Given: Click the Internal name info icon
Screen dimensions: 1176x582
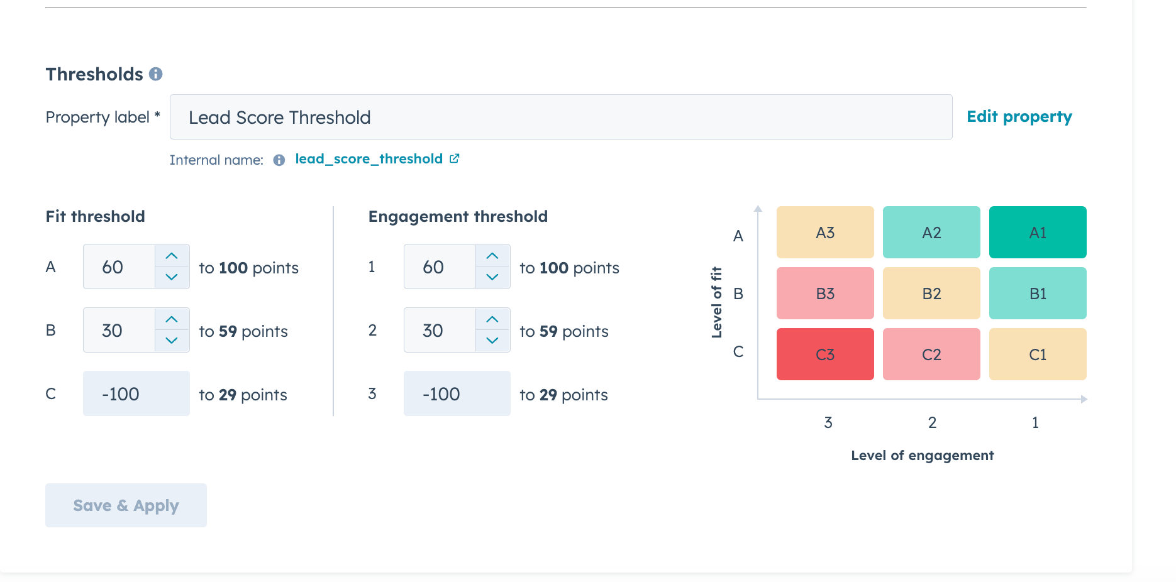Looking at the screenshot, I should [279, 160].
